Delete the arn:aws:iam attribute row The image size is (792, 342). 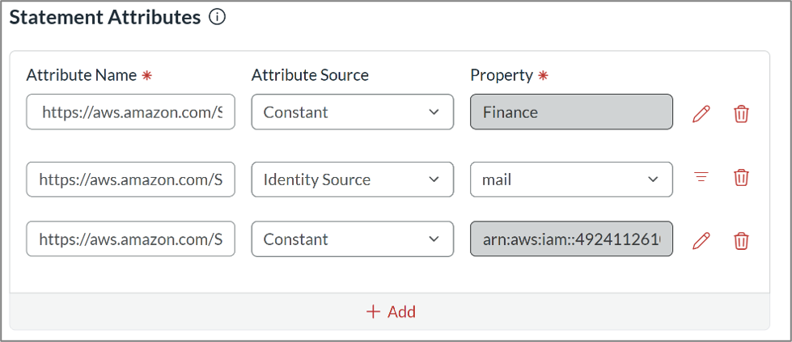[x=741, y=241]
